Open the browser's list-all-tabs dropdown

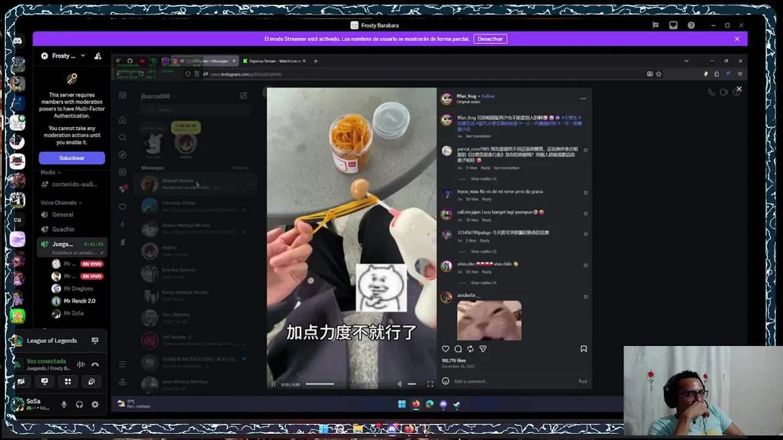(686, 61)
